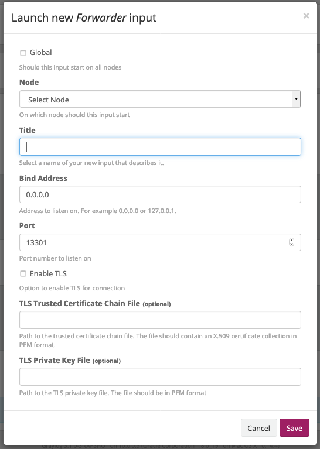Click the 'TLS Private Key File' label
320x449 pixels.
coord(55,360)
